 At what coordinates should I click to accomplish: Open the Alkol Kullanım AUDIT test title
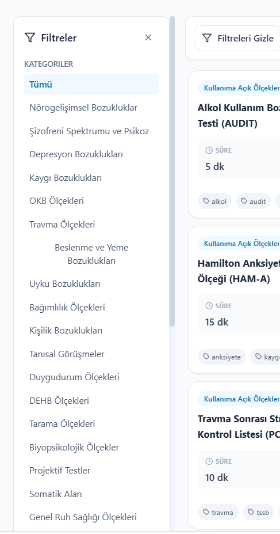click(x=239, y=115)
